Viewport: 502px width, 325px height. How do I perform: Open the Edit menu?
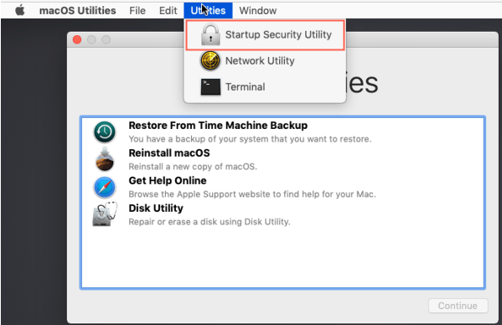(168, 11)
